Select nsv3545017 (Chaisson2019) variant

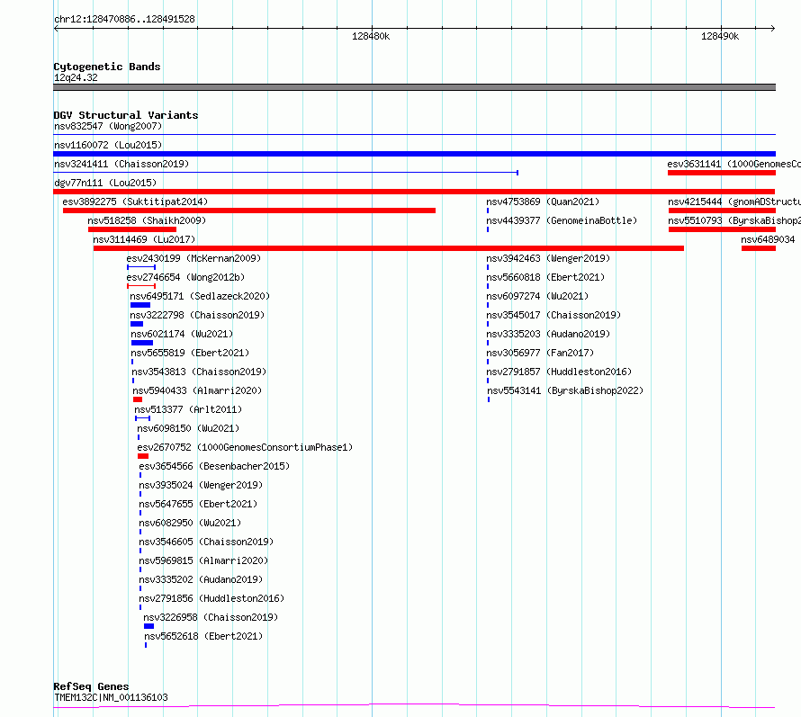tap(553, 315)
